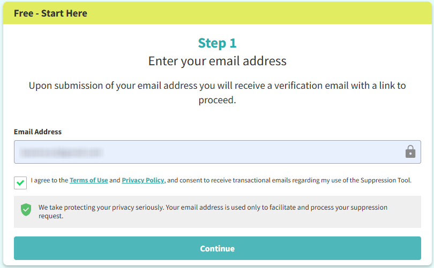Open the Privacy Policy link
This screenshot has height=268, width=434.
pyautogui.click(x=143, y=180)
